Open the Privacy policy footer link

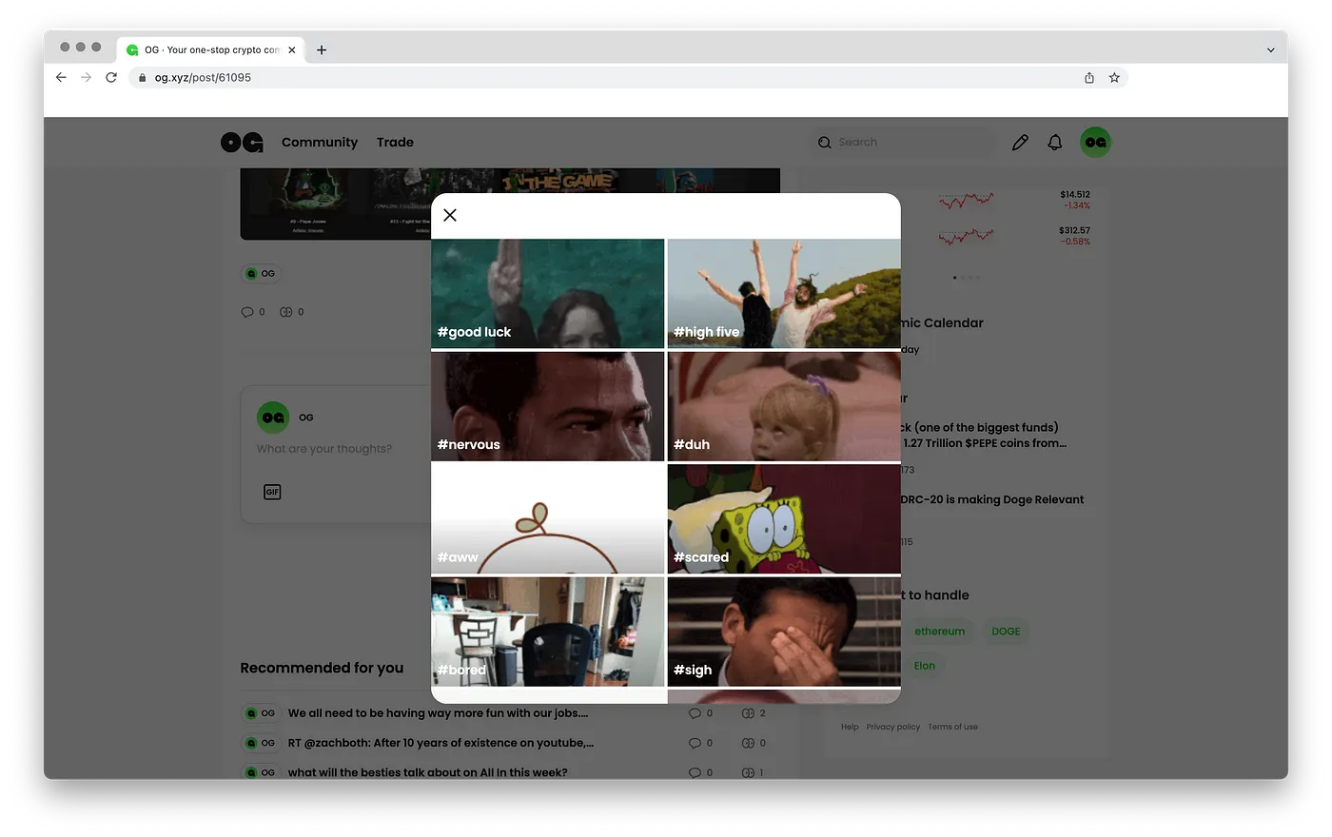click(x=892, y=727)
